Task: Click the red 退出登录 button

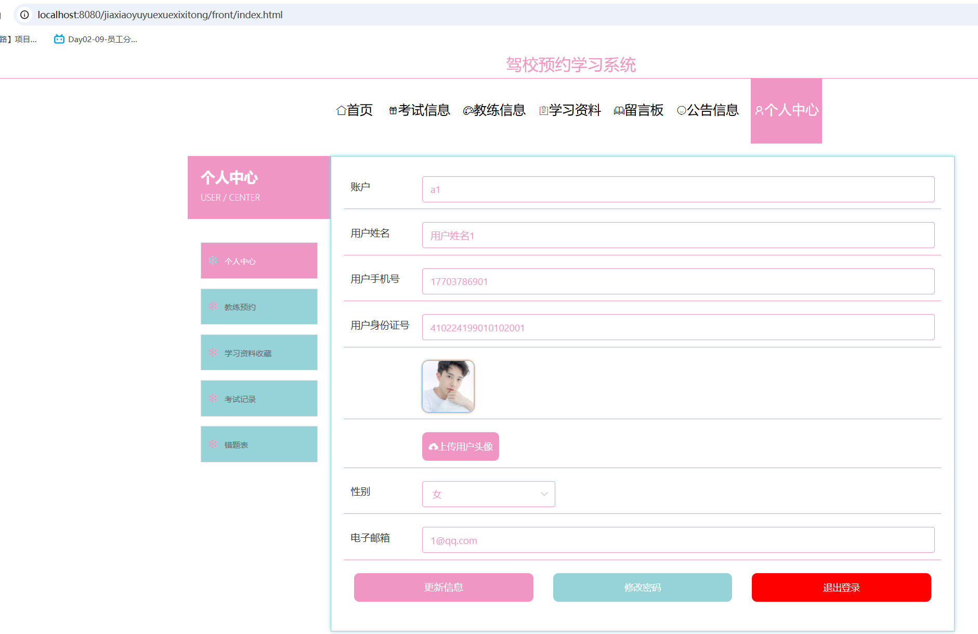Action: (x=841, y=588)
